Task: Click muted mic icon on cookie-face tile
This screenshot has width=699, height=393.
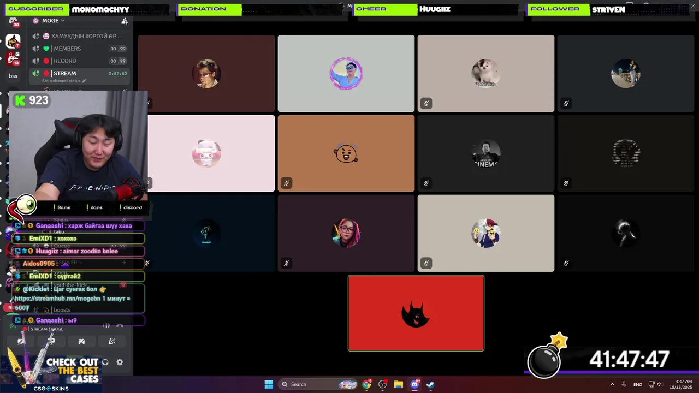Action: pos(286,183)
